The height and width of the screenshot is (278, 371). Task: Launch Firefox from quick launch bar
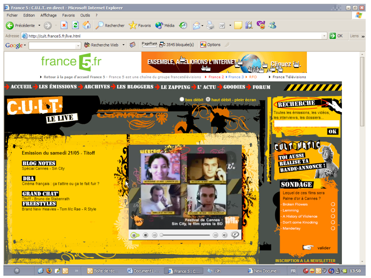click(49, 270)
